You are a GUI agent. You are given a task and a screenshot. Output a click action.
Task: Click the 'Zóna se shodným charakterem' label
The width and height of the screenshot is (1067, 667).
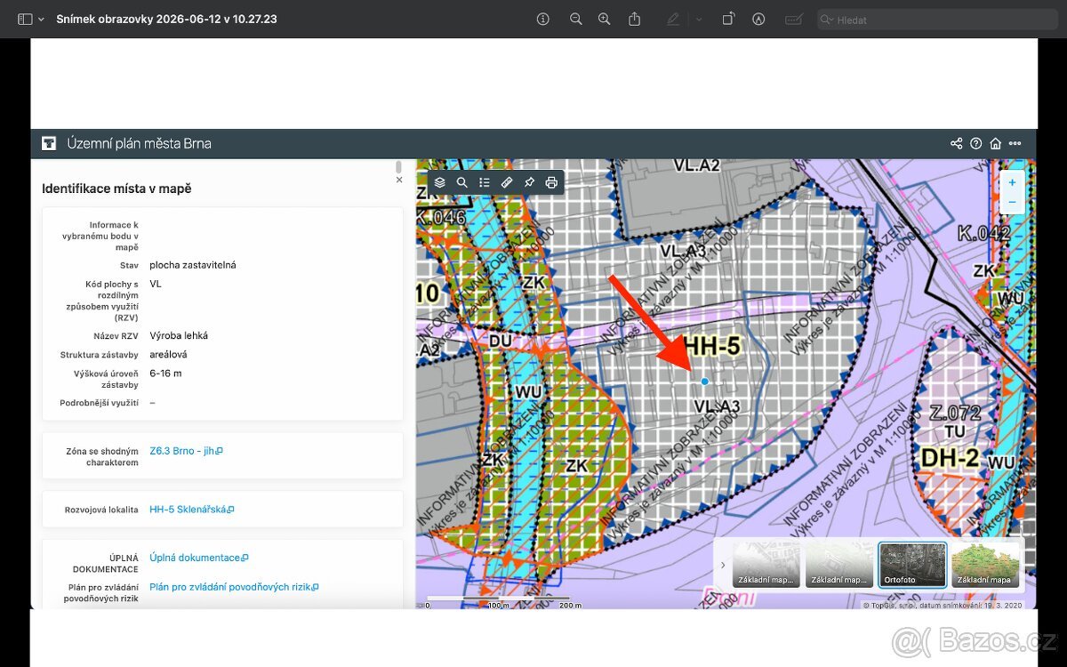[x=102, y=457]
